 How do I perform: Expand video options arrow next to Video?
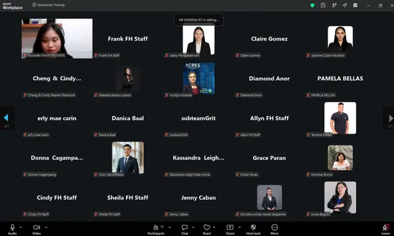(46, 227)
